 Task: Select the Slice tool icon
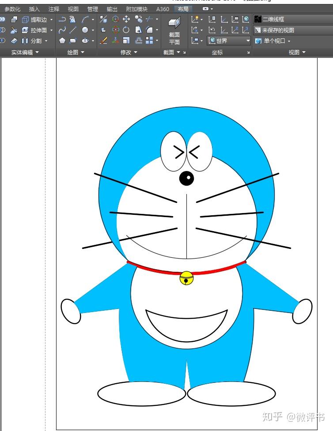pyautogui.click(x=14, y=30)
